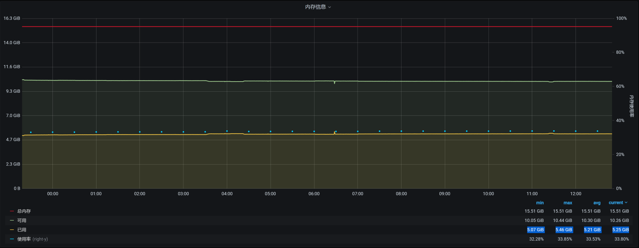639x248 pixels.
Task: Click the 使用率 data point at 04:00
Action: (227, 131)
